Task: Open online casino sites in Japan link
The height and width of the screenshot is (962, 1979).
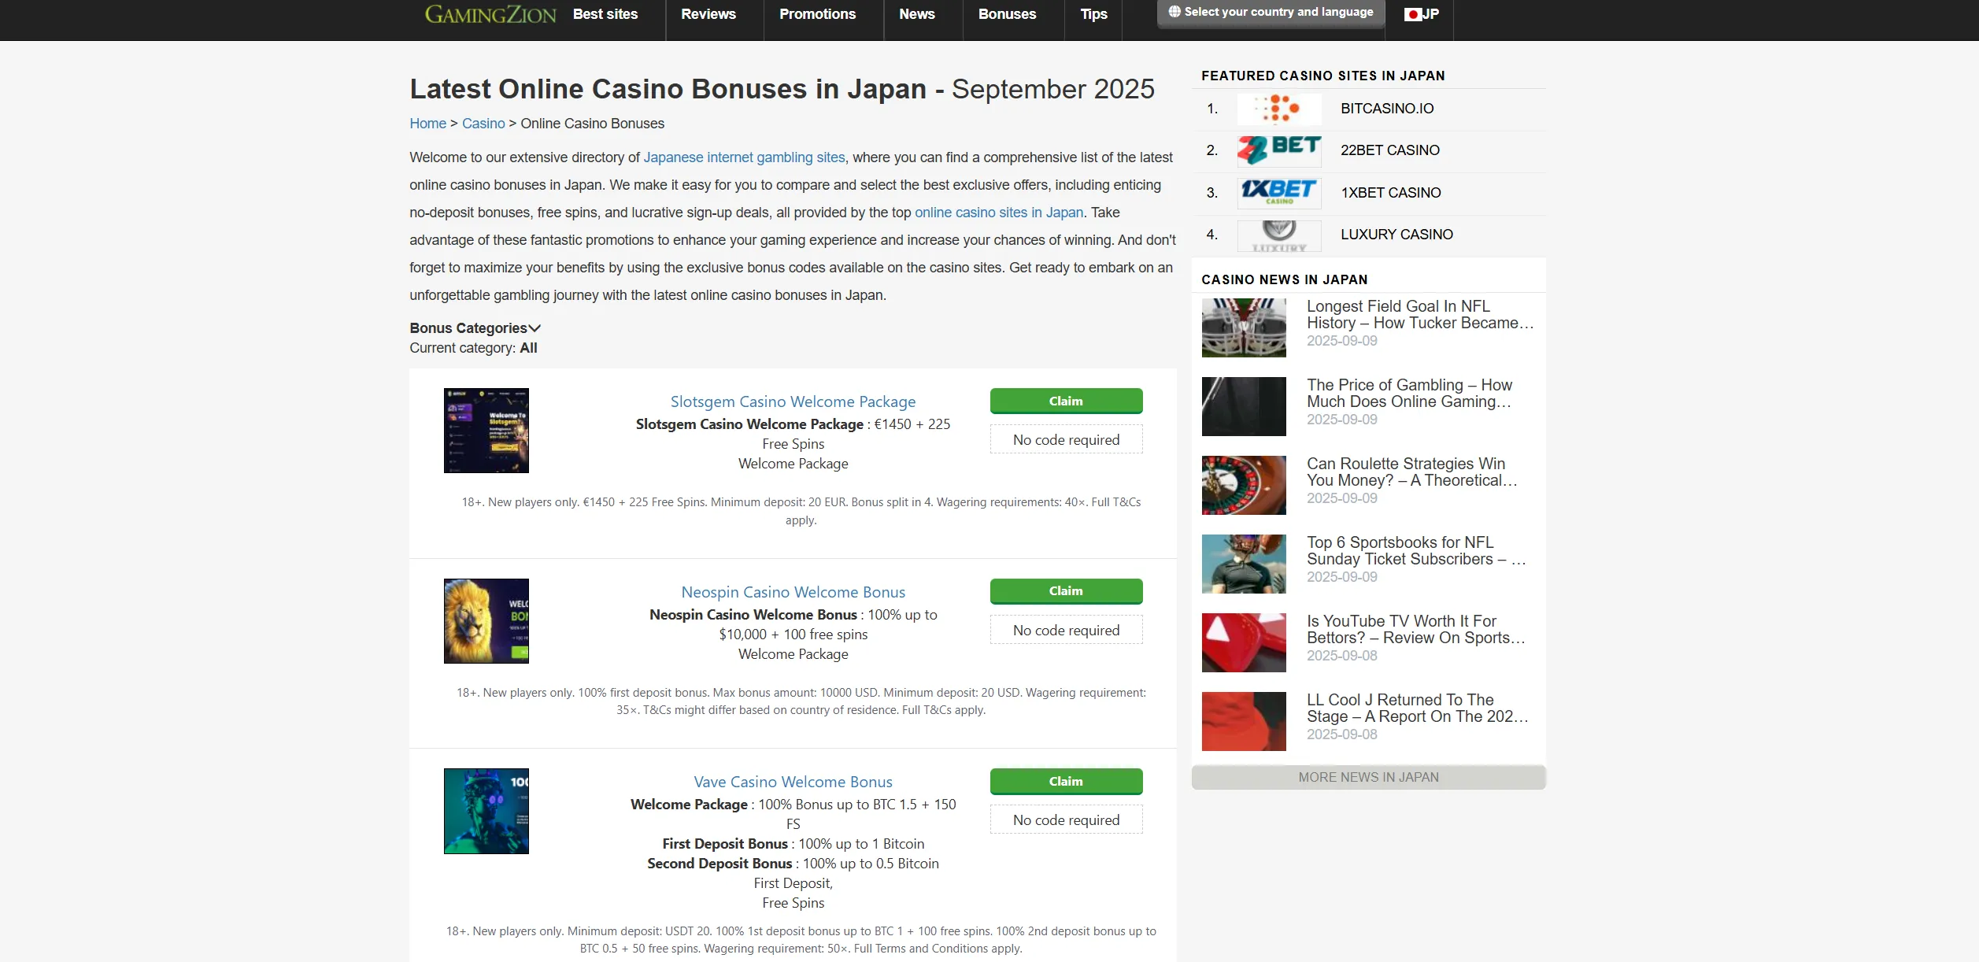Action: pos(999,213)
